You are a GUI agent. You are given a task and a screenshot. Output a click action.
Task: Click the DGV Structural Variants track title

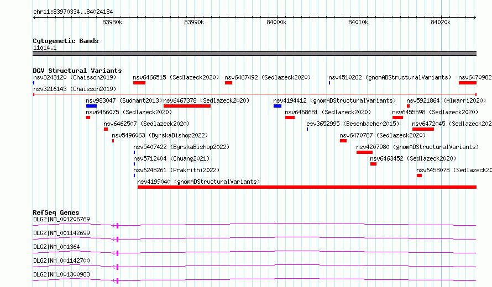[77, 71]
